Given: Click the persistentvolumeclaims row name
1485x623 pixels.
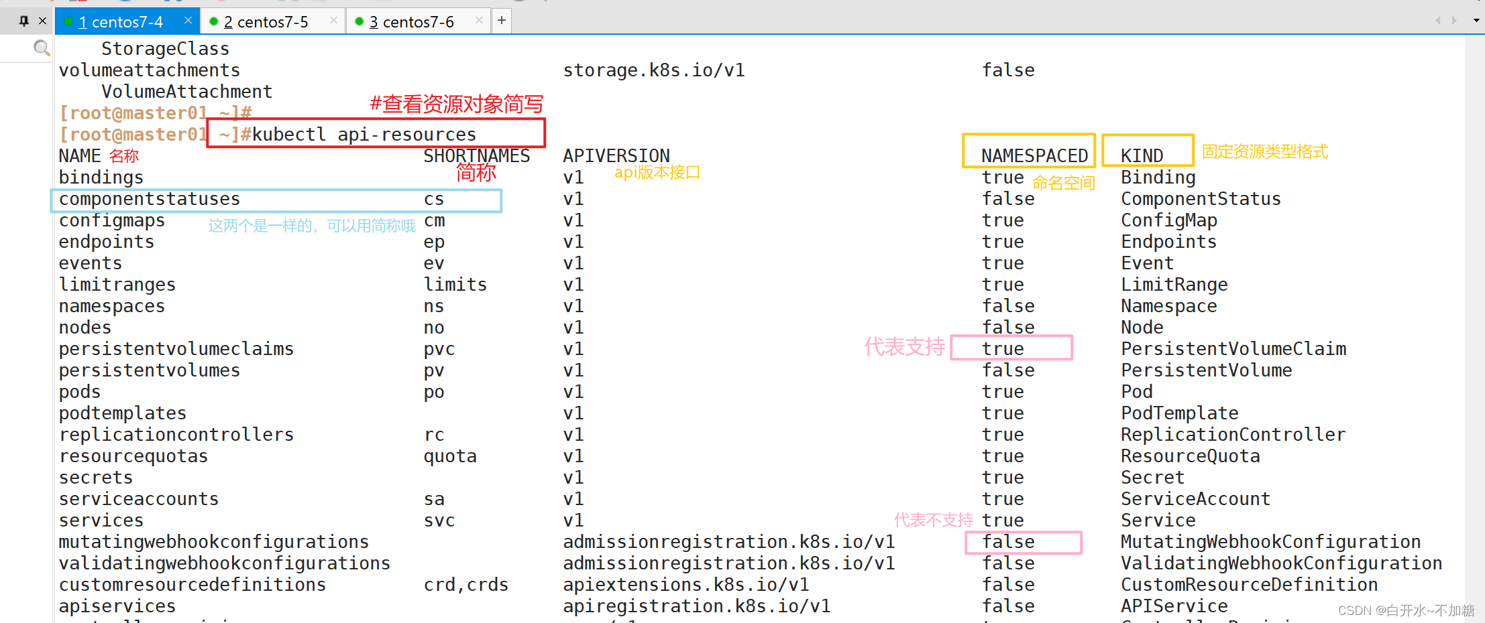Looking at the screenshot, I should click(x=176, y=349).
